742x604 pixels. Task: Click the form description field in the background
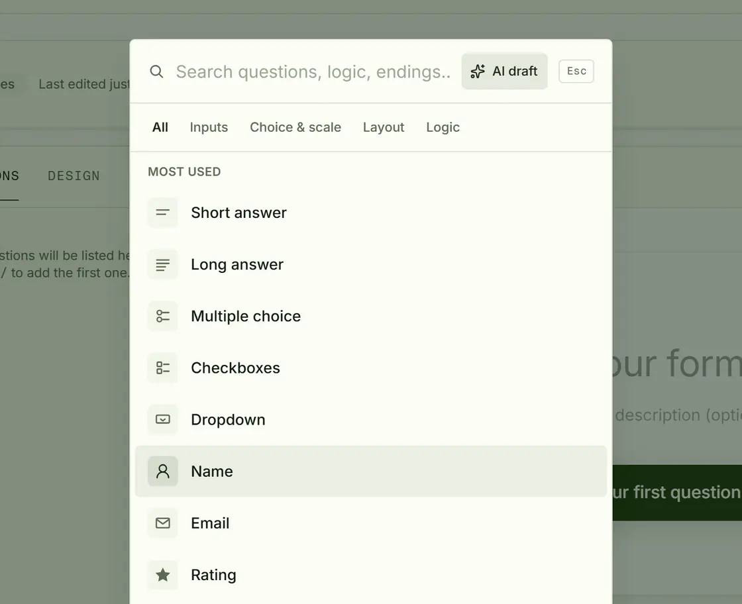pos(678,415)
